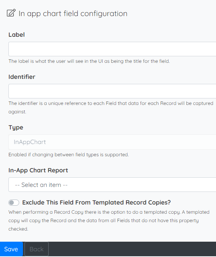Click the 'Label' field caption

point(16,35)
